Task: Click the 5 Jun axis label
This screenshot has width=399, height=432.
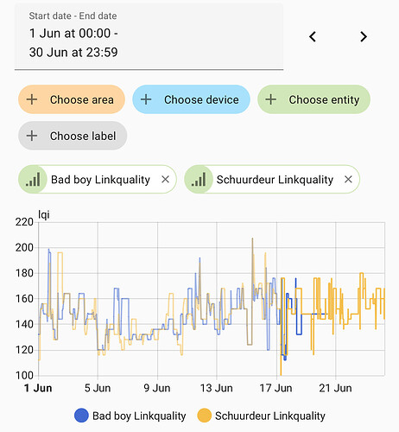Action: tap(98, 388)
